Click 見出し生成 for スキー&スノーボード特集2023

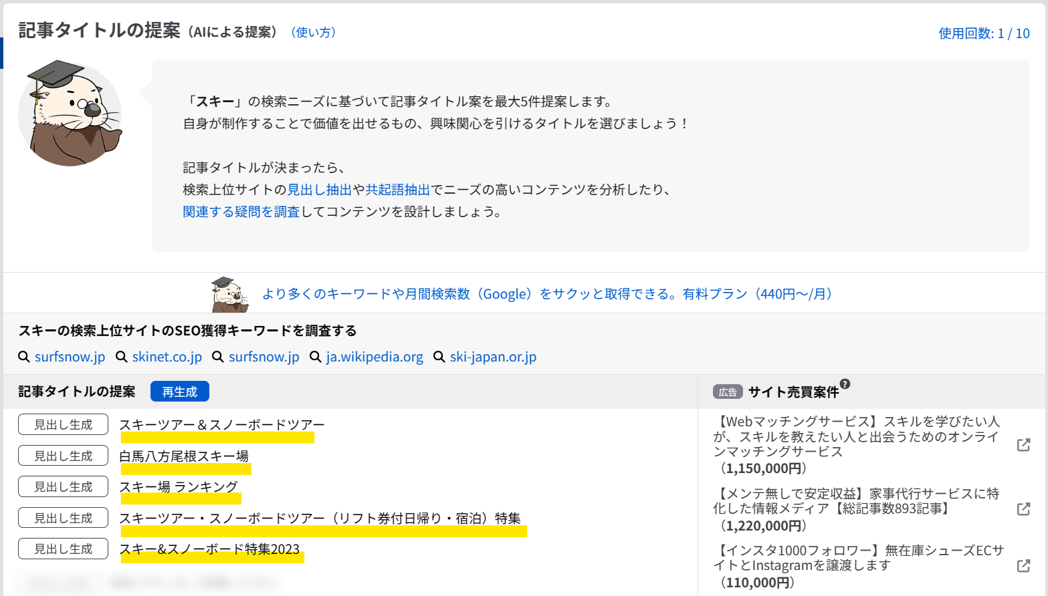click(x=63, y=549)
